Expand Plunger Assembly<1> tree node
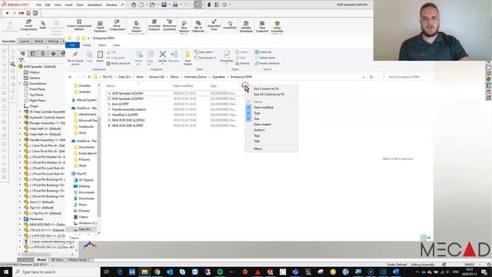This screenshot has width=492, height=277. click(x=20, y=123)
